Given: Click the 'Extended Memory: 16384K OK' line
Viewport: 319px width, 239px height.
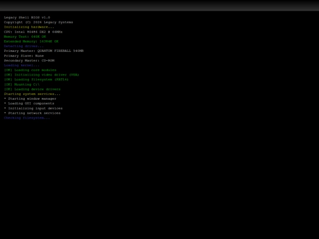Looking at the screenshot, I should [x=31, y=41].
